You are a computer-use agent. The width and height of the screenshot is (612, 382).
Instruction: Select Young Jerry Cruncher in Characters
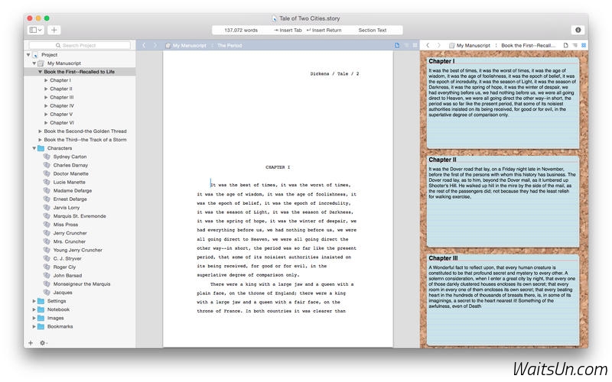(x=78, y=250)
